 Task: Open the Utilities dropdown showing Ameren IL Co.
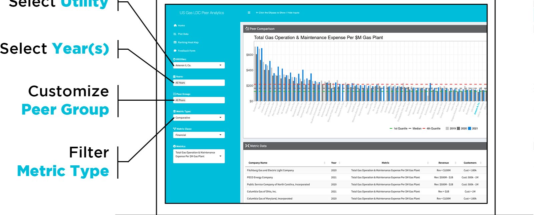[x=199, y=65]
